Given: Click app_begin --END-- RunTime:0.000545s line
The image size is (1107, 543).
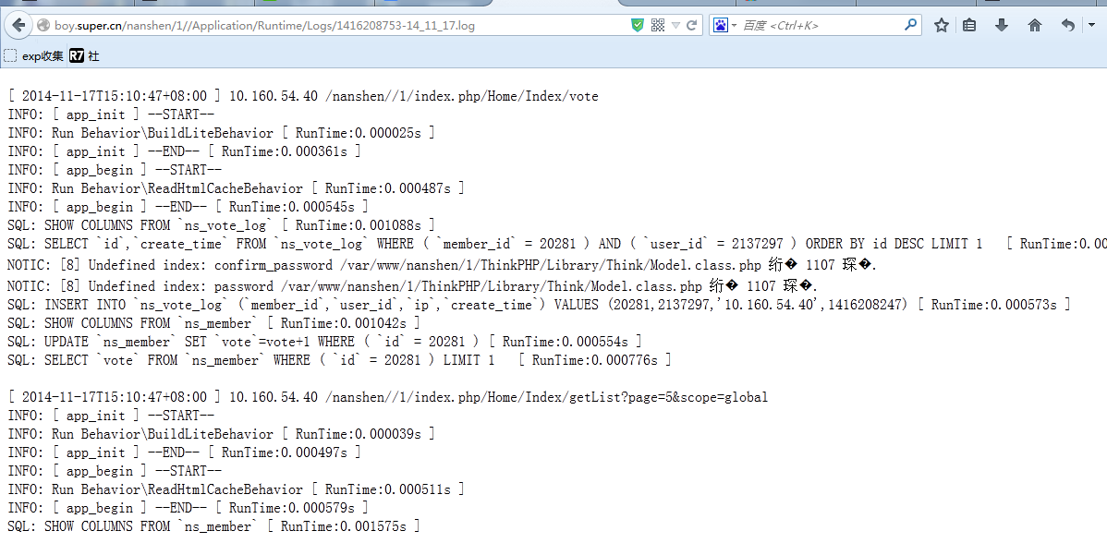Looking at the screenshot, I should click(x=188, y=207).
